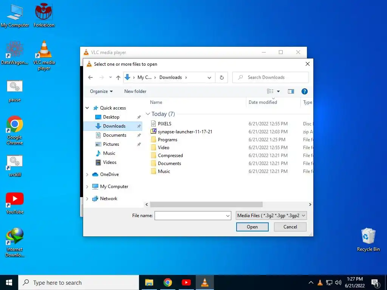Open the volume tray icon
Viewport: 387px width, 290px height.
click(338, 282)
